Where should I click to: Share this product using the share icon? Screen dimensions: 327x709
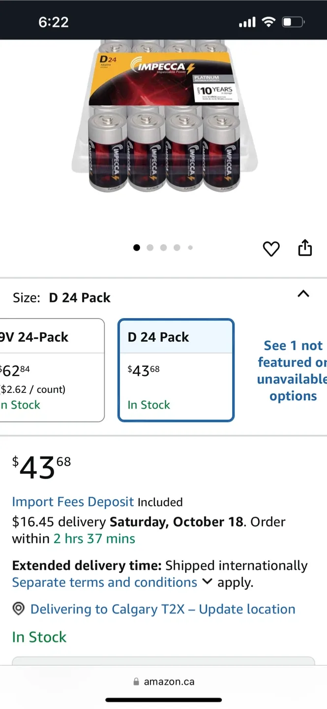(305, 249)
